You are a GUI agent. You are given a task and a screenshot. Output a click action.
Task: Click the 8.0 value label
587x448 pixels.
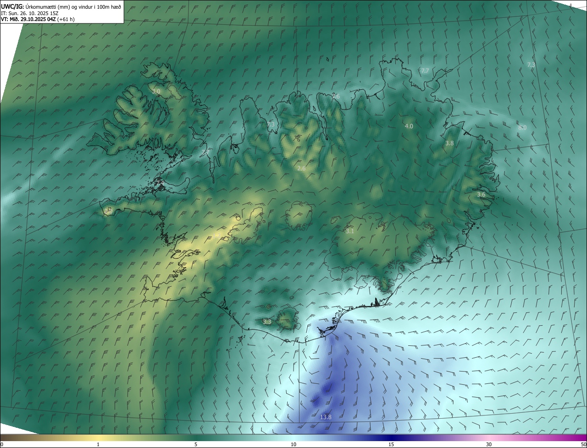(522, 127)
